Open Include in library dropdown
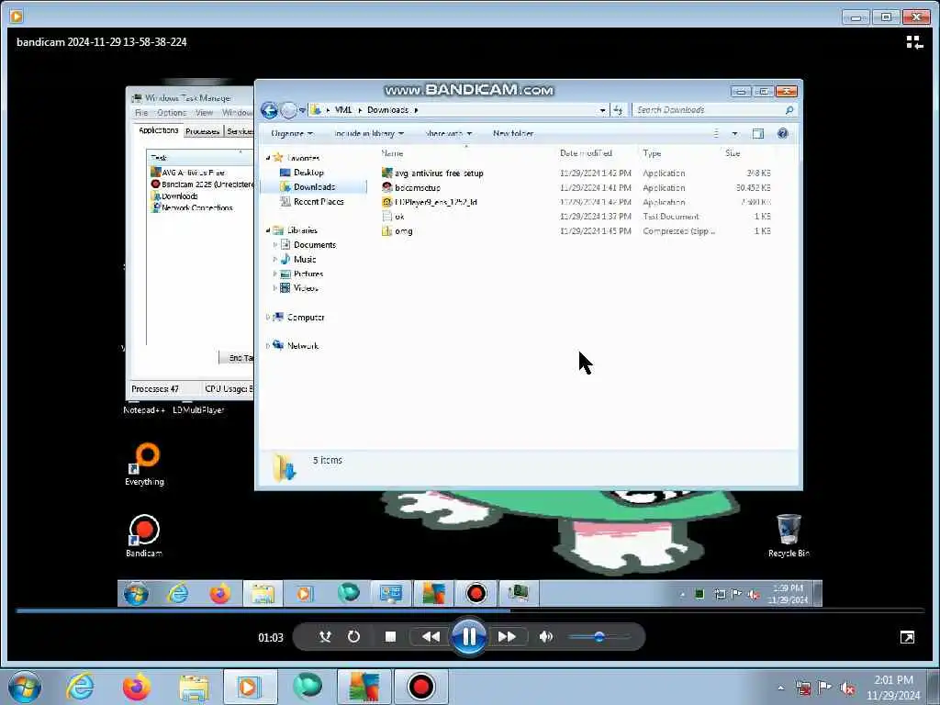The width and height of the screenshot is (940, 705). click(x=369, y=134)
